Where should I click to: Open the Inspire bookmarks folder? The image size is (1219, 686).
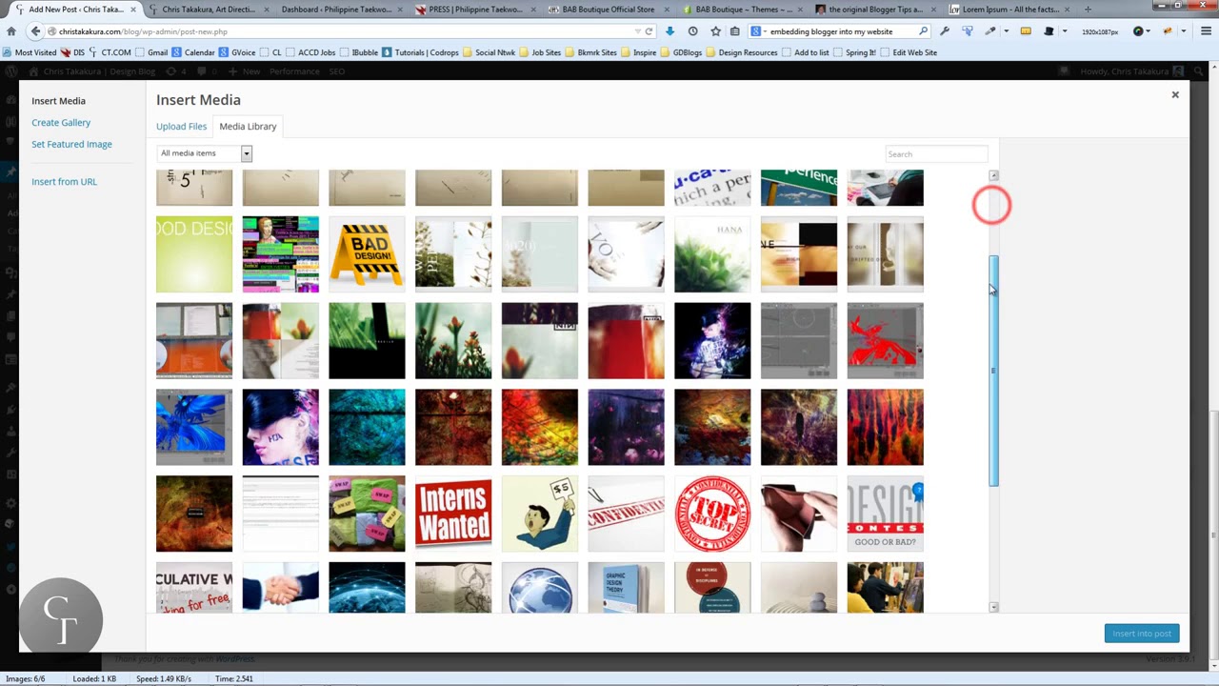(x=639, y=52)
